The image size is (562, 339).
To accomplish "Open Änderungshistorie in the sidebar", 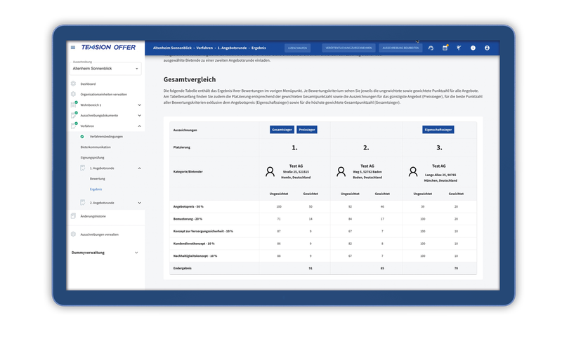I will coord(93,216).
